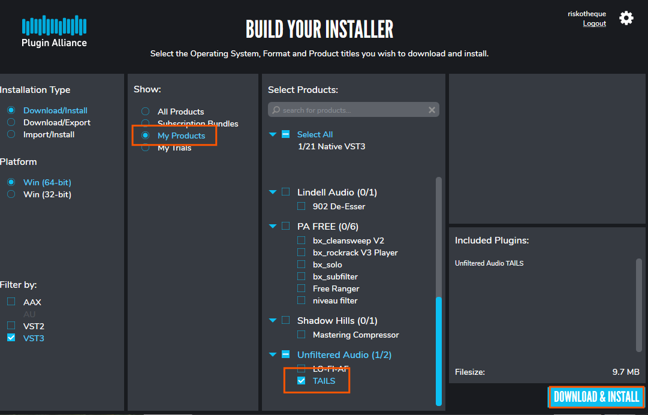
Task: Check the TAILS plugin checkbox
Action: pyautogui.click(x=302, y=381)
